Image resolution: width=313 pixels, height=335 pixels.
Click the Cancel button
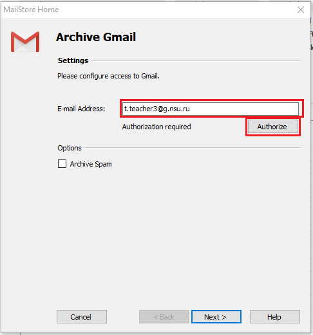[x=82, y=316]
